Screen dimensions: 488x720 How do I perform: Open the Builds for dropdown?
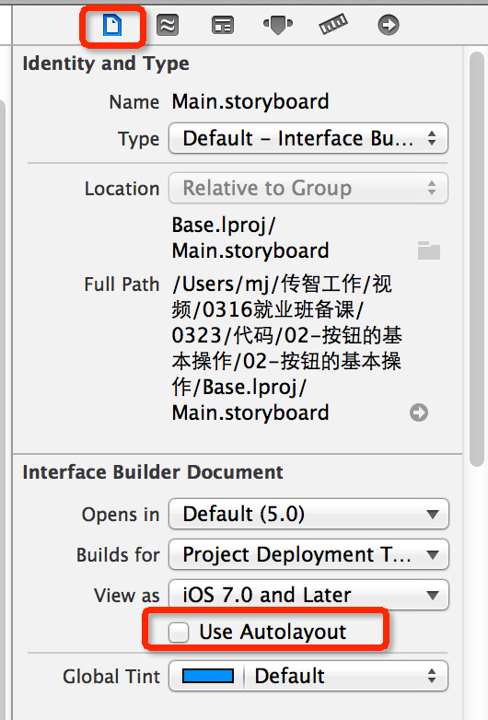308,554
